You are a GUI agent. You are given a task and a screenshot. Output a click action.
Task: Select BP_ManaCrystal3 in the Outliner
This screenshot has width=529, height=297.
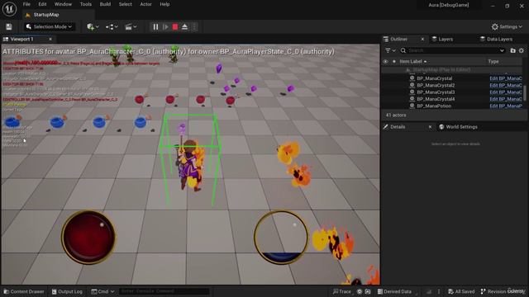[436, 92]
